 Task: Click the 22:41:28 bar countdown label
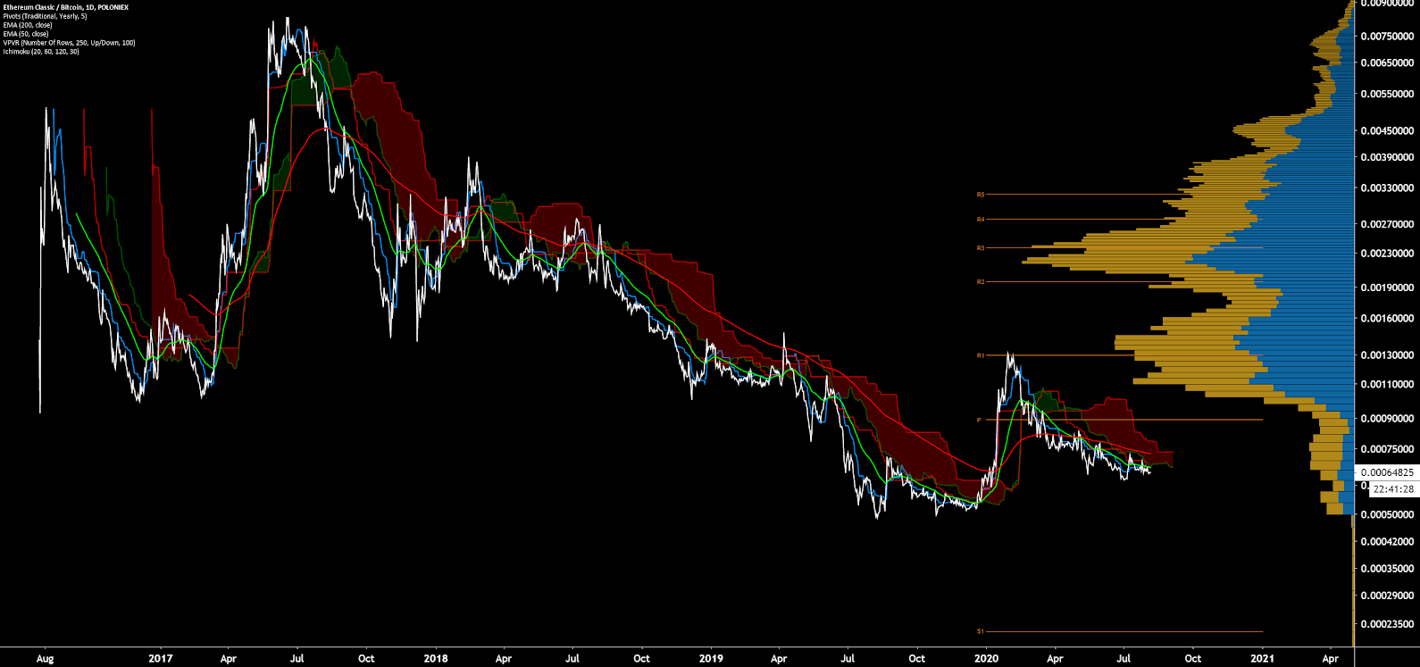(1392, 489)
